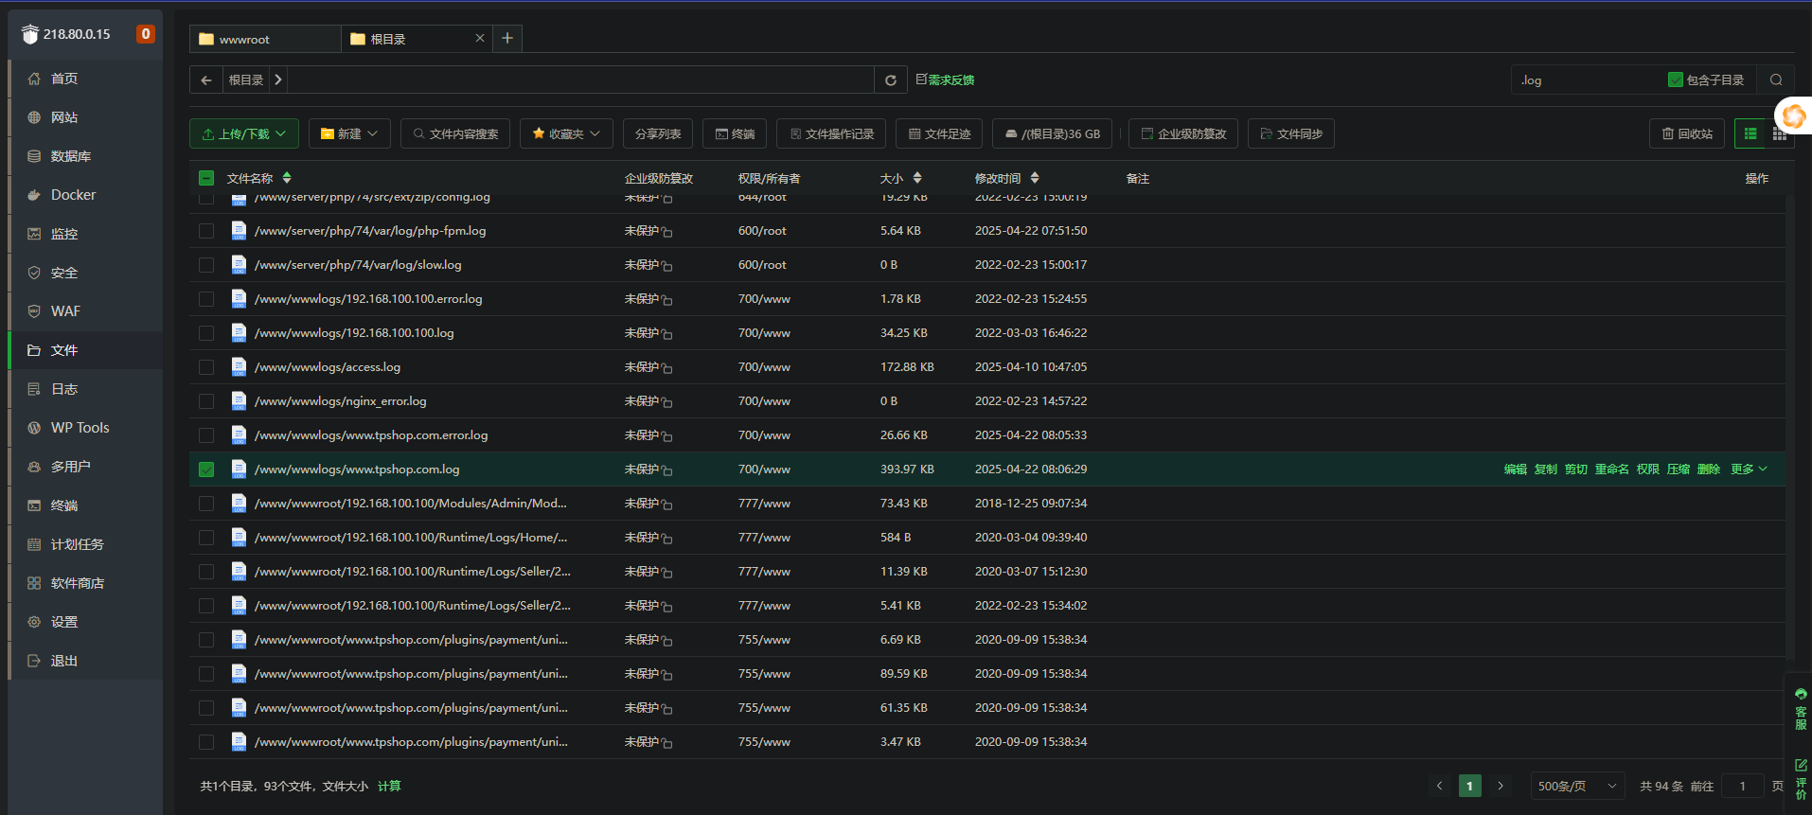Expand 更多 options for selected row
Screen dimensions: 1812x815
[x=1749, y=470]
